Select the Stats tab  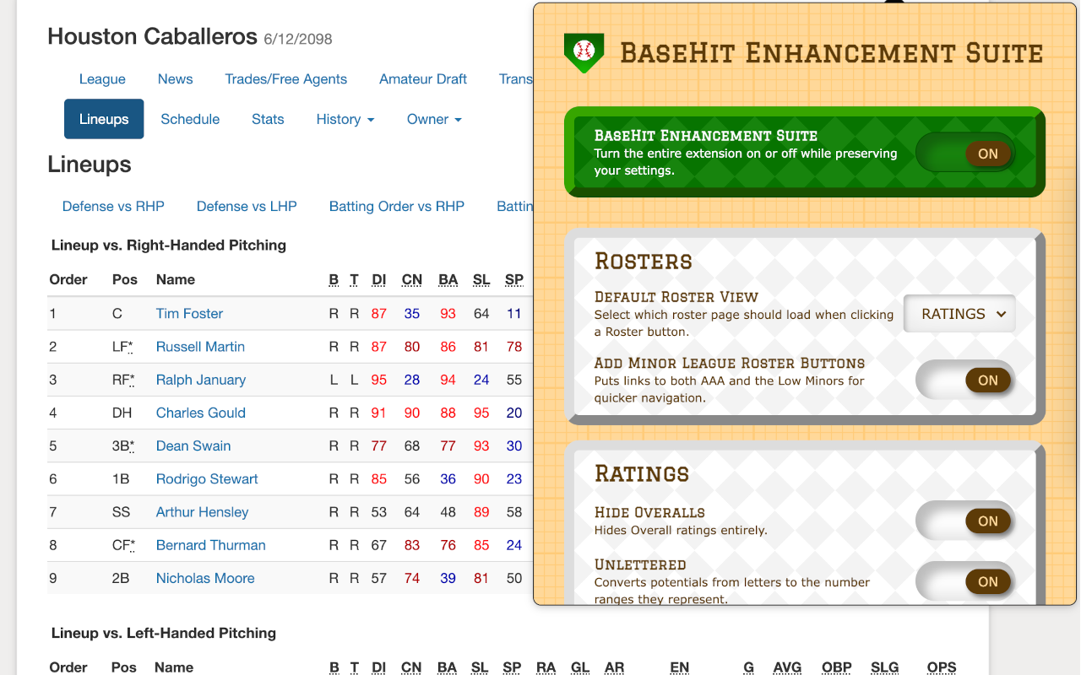point(268,119)
